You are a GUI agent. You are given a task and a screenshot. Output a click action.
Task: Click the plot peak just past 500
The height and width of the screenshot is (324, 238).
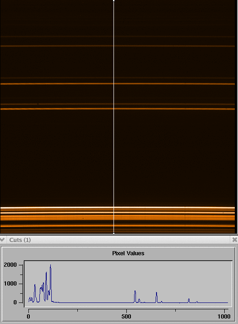[x=135, y=291]
